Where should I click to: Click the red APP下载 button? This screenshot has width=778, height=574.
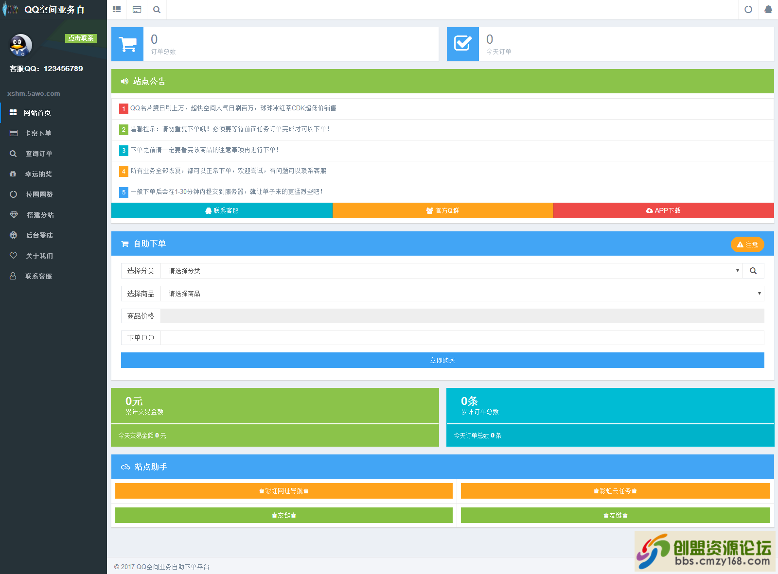[x=664, y=210]
